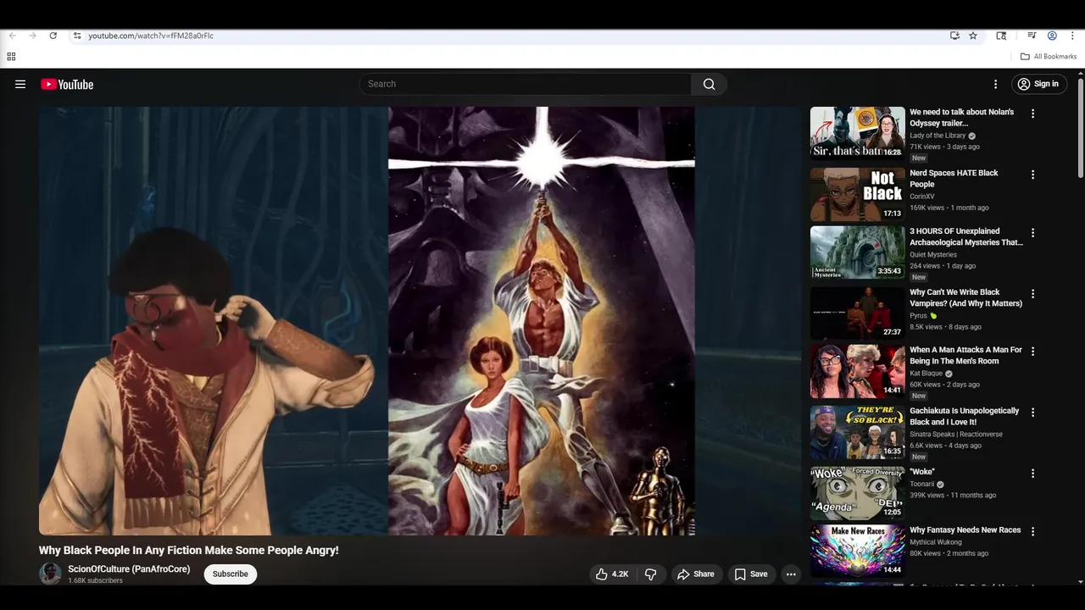This screenshot has width=1085, height=610.
Task: Open more actions menu under the video
Action: [791, 574]
